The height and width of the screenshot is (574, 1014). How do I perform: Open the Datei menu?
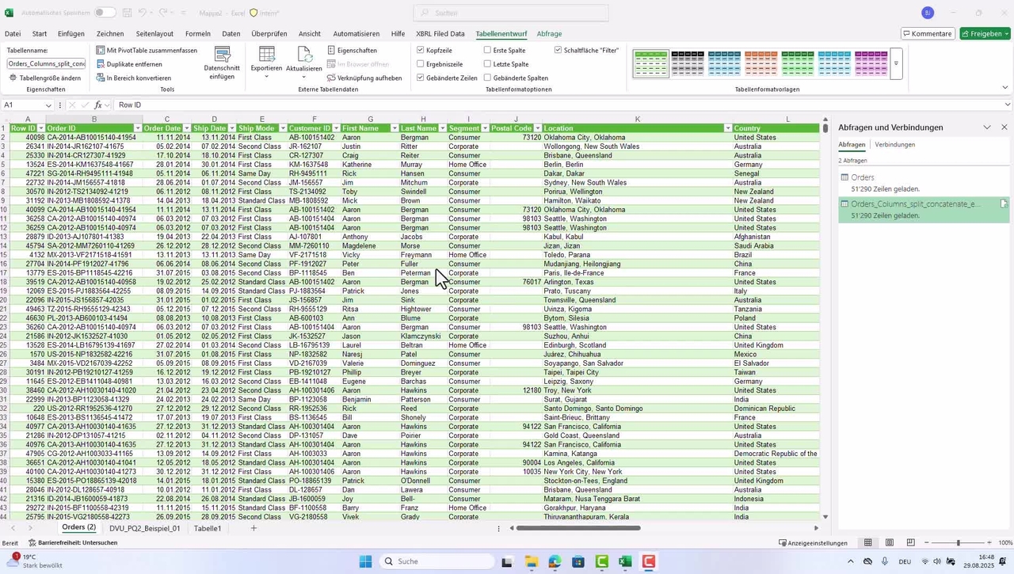[x=13, y=34]
